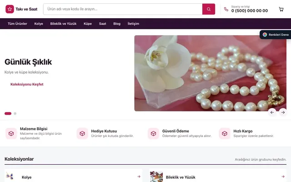Select the second grey slider dot
291x182 pixels.
tap(15, 113)
